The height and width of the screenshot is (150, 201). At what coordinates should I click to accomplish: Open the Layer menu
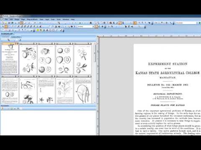click(x=47, y=19)
